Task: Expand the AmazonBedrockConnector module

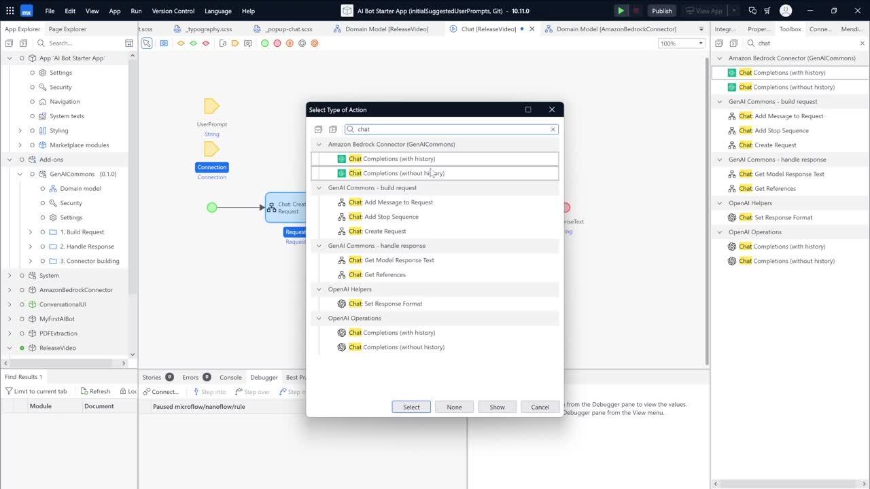Action: (10, 290)
